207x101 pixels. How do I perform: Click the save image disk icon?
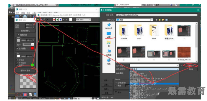(x=38, y=19)
